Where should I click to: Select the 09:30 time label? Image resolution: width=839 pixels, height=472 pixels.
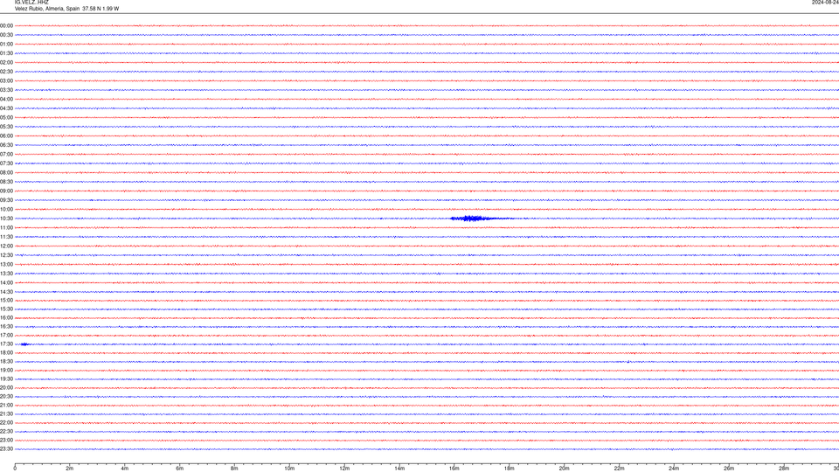pos(6,200)
